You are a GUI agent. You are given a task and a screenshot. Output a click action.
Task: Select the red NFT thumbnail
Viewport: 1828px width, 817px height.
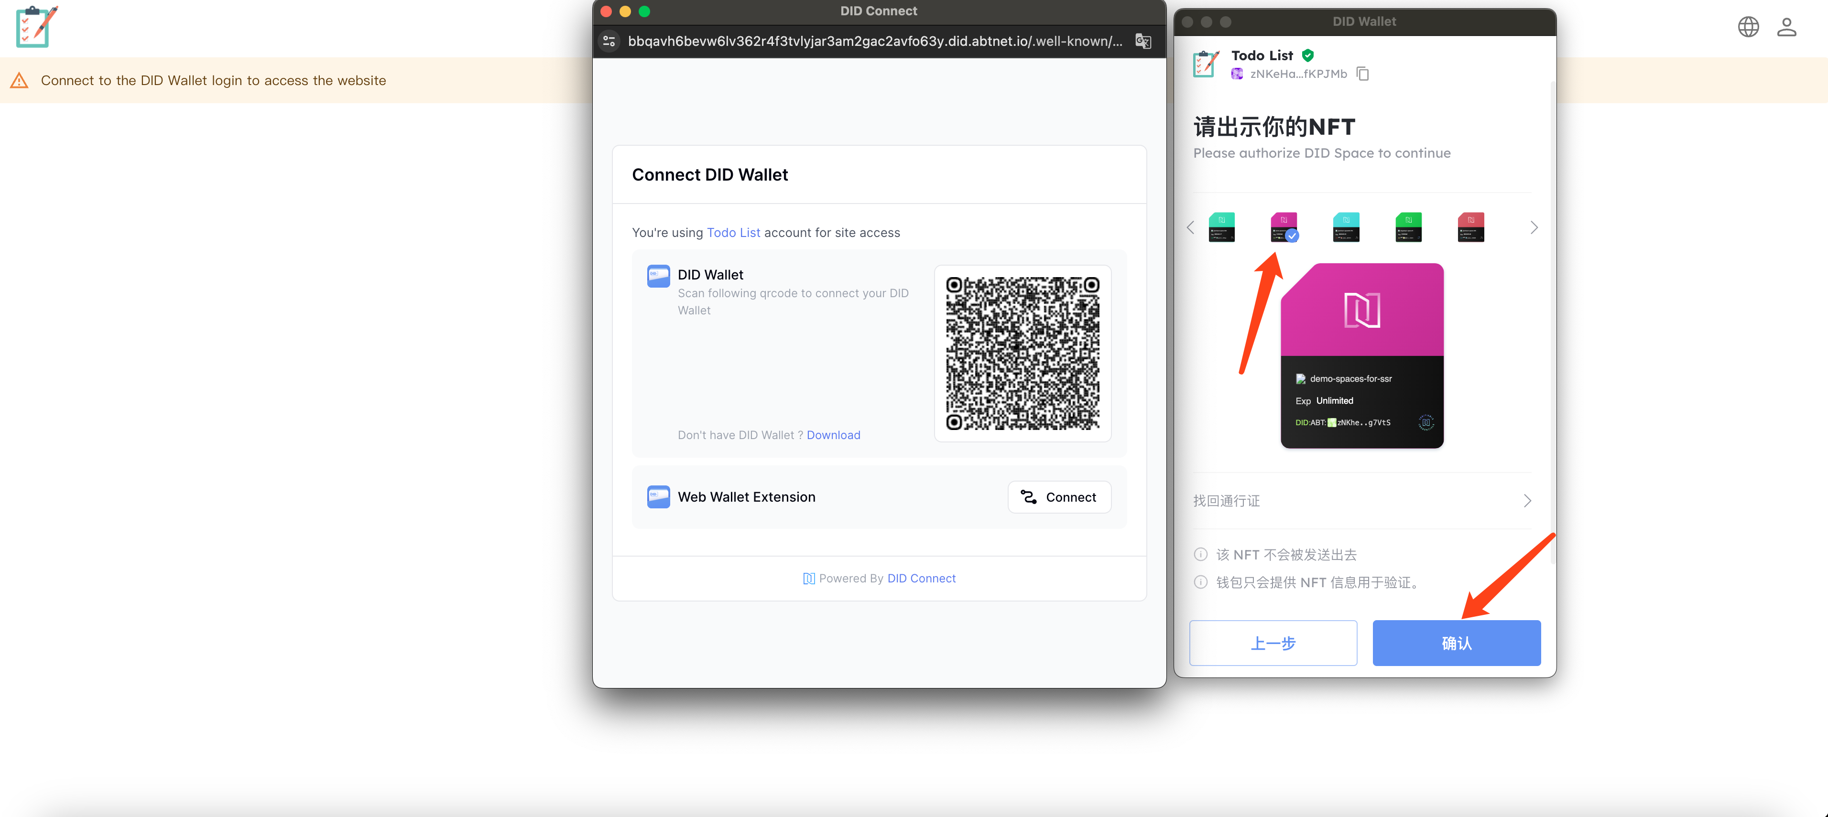coord(1470,227)
